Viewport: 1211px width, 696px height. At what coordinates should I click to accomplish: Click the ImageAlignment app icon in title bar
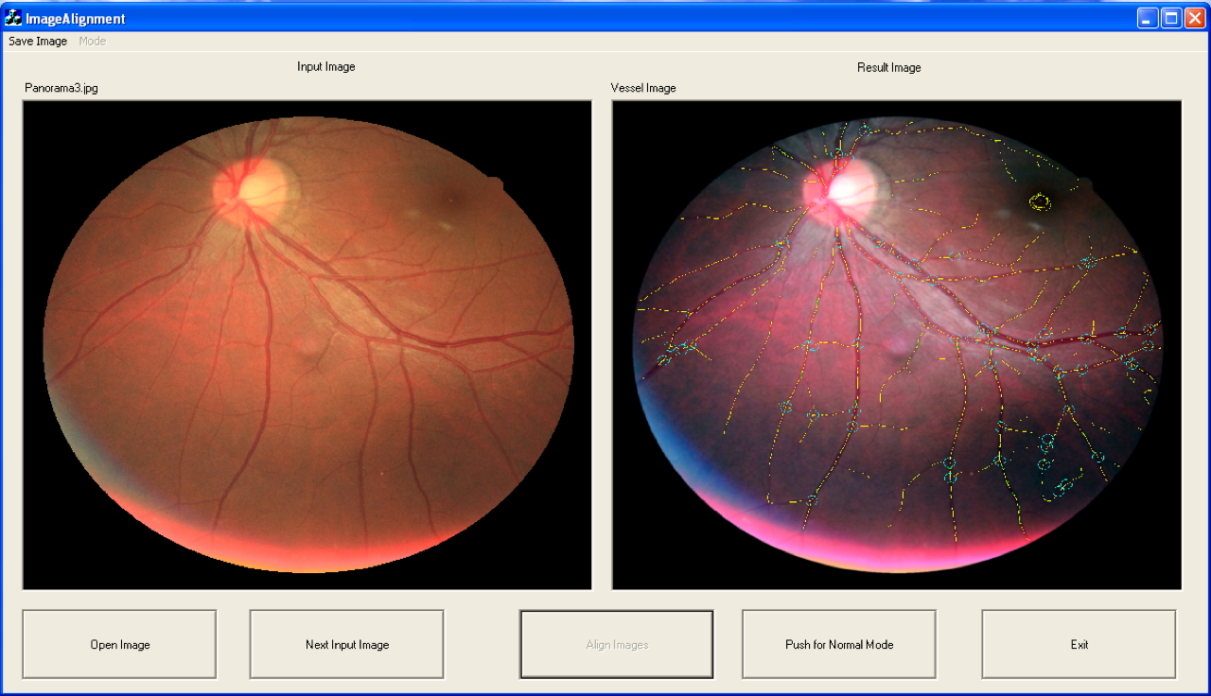[14, 18]
